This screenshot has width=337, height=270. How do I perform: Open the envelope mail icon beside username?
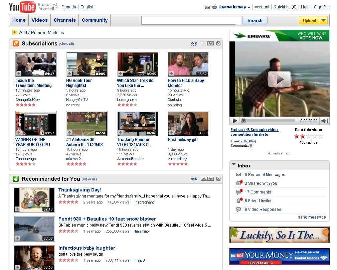point(207,7)
